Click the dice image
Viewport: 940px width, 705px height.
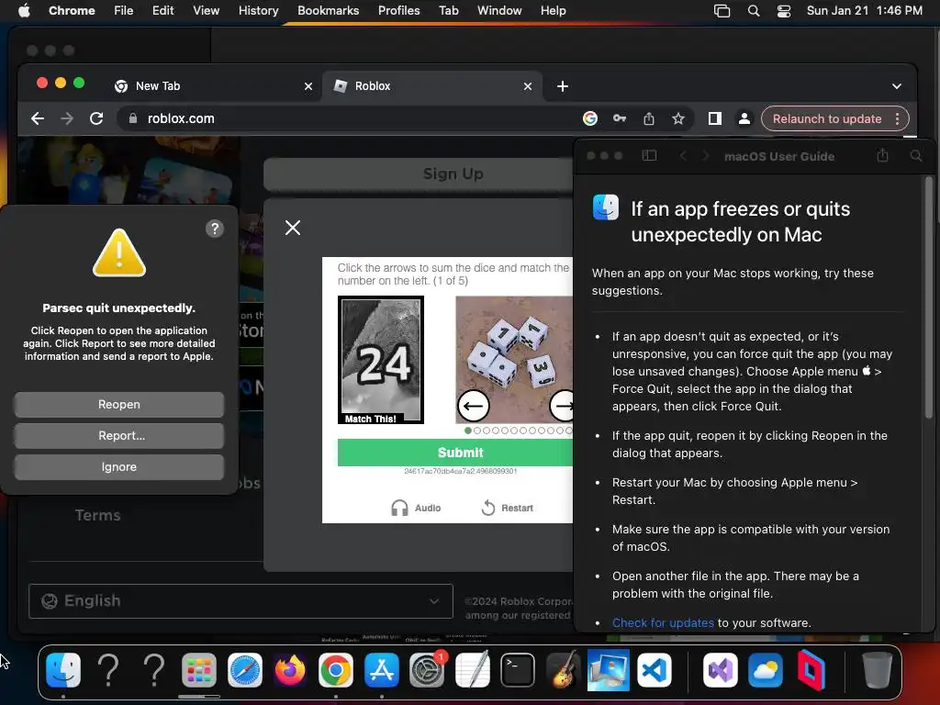[x=514, y=360]
